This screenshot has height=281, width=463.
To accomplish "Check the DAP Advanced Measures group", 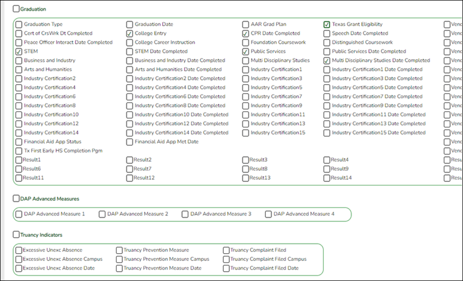I will (16, 199).
